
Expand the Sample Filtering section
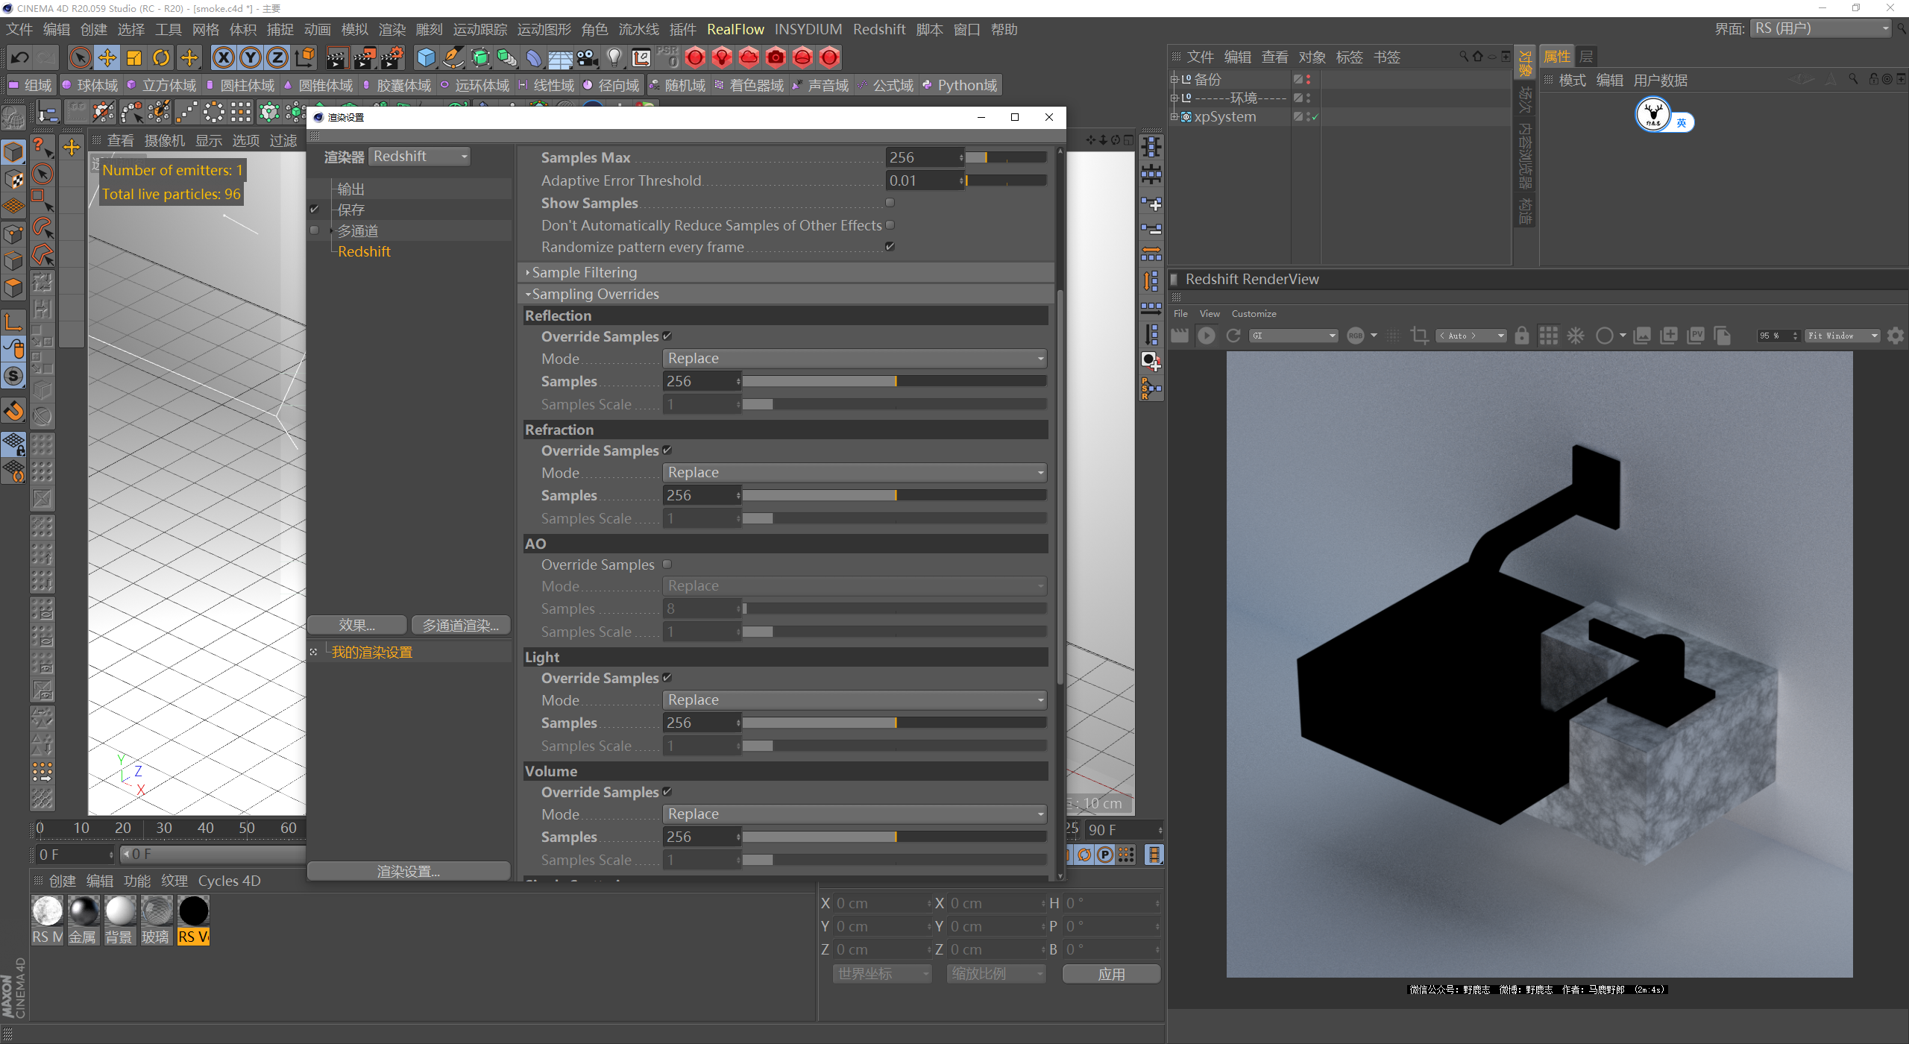tap(787, 272)
